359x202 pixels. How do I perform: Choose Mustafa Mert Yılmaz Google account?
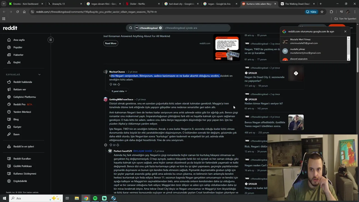click(314, 41)
